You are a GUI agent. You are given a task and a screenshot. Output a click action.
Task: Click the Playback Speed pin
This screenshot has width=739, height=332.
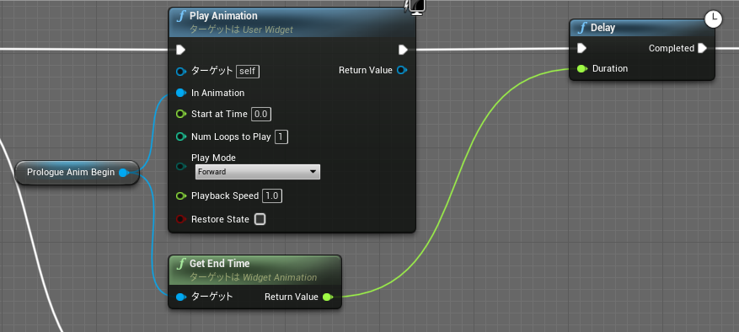[181, 195]
